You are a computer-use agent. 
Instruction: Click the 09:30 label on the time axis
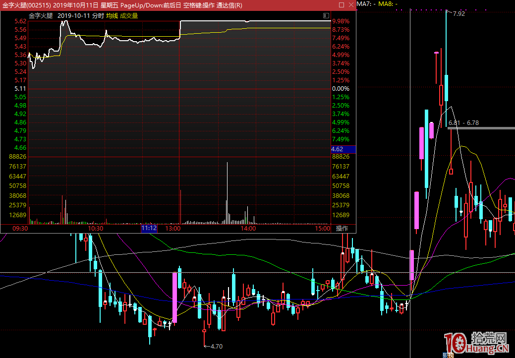(x=20, y=229)
